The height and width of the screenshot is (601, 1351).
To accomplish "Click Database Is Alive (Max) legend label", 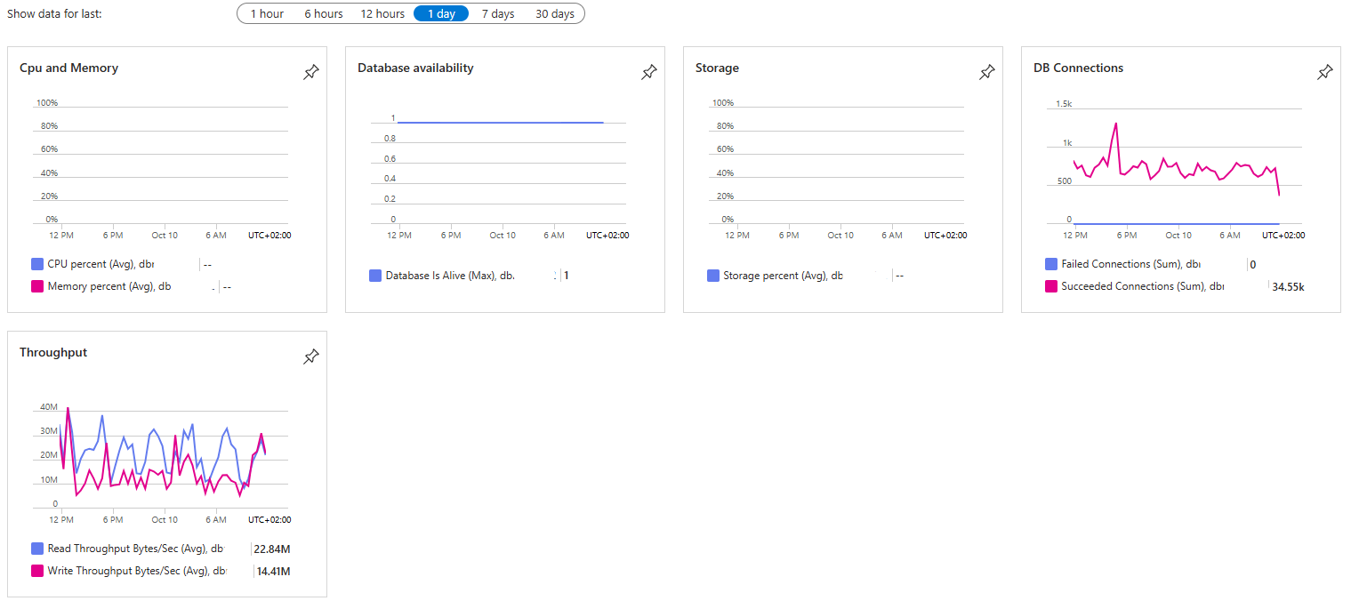I will point(450,276).
